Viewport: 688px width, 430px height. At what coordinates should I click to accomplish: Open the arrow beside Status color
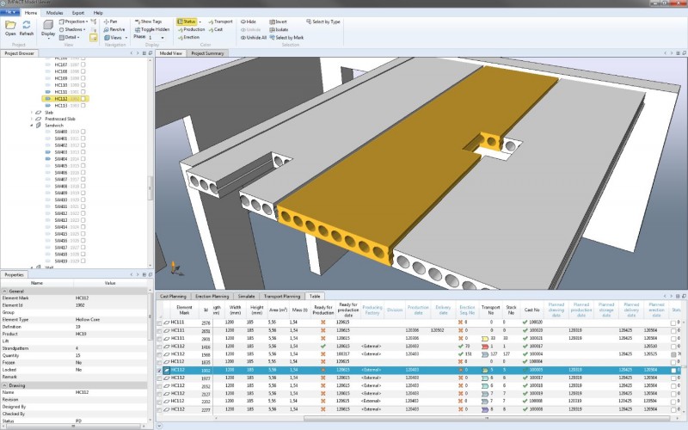click(200, 21)
